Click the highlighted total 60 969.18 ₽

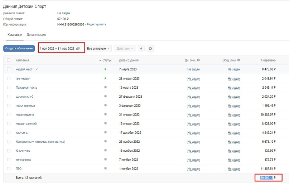tap(268, 178)
